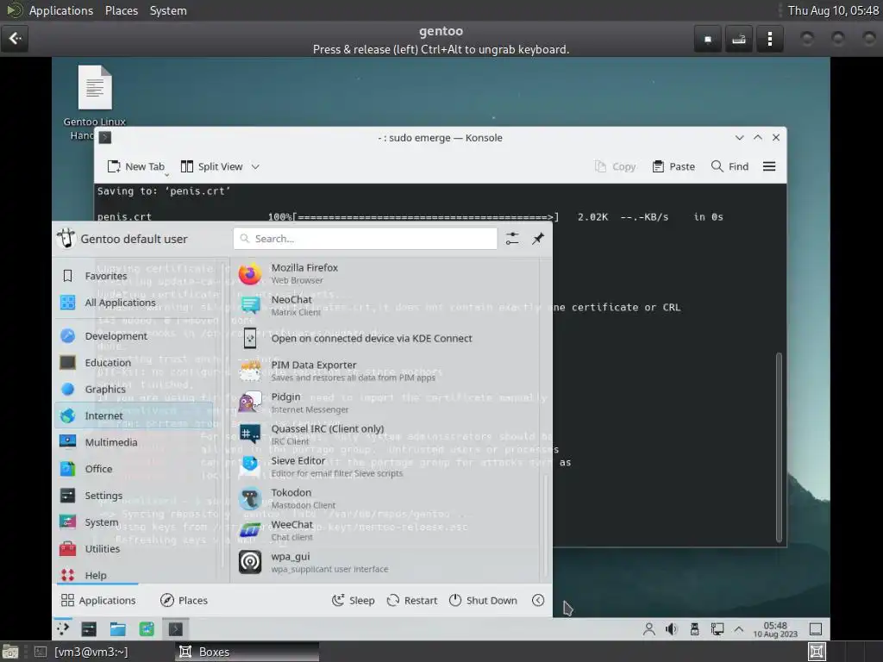Screen dimensions: 883x662
Task: Select Help category
Action: (x=135, y=575)
